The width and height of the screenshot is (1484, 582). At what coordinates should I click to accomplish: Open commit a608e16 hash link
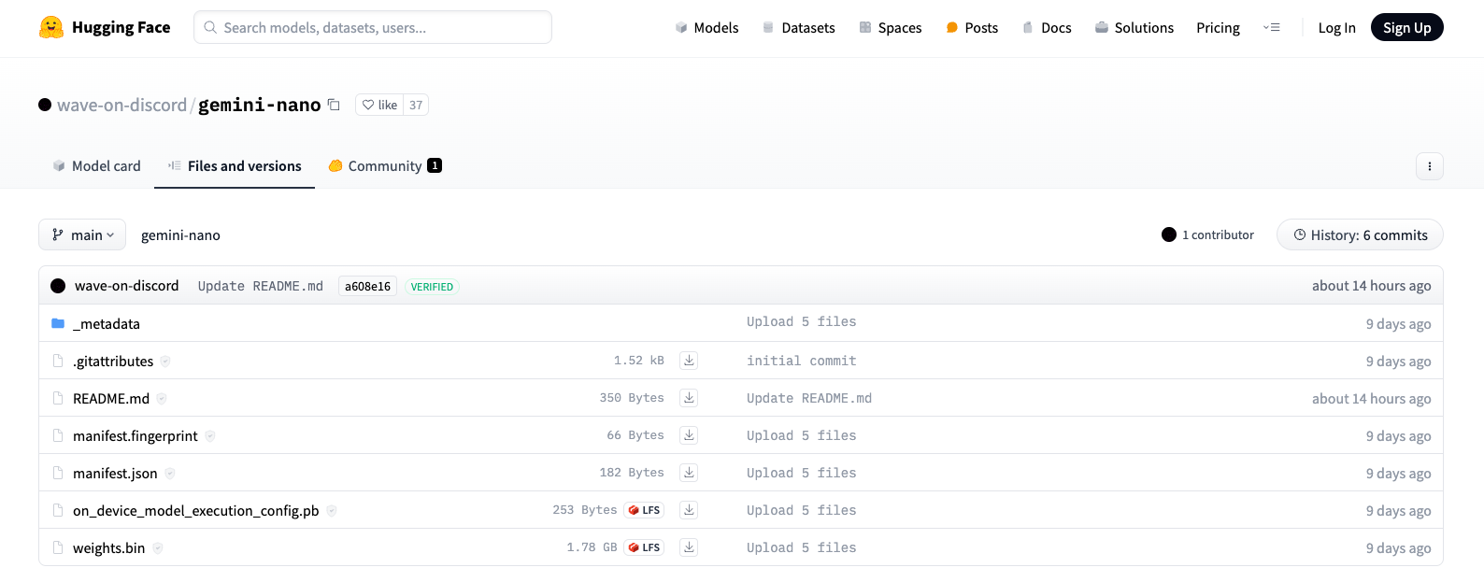367,287
